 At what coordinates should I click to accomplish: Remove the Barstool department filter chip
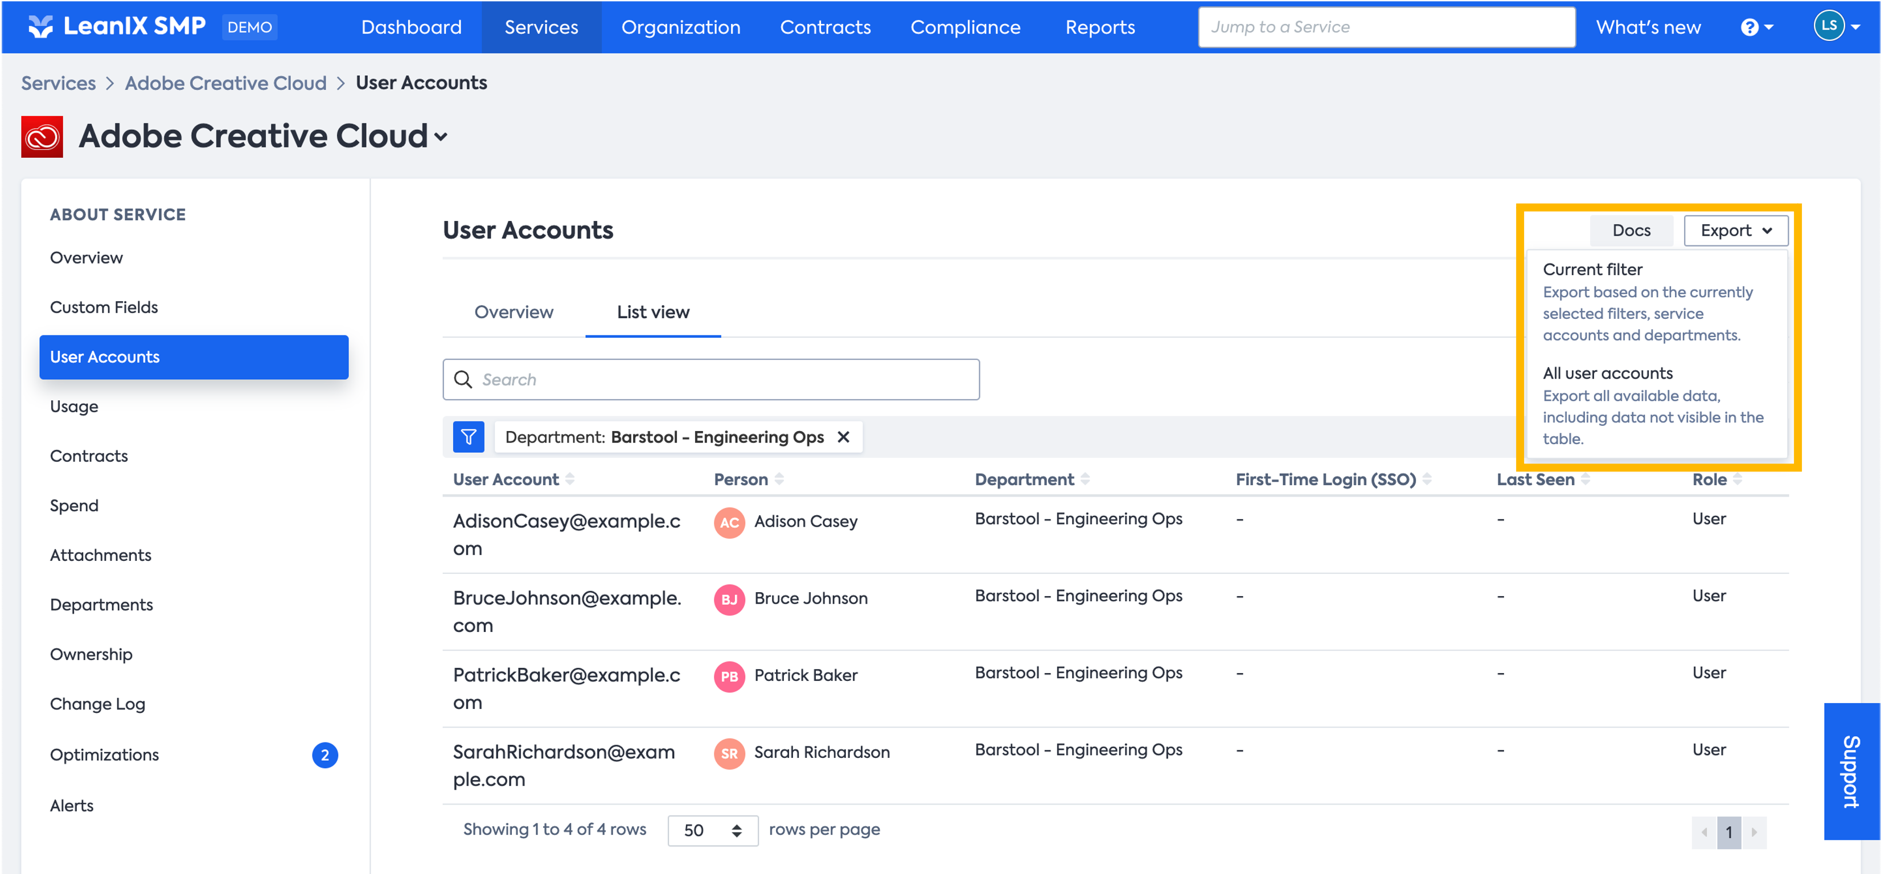(x=843, y=437)
